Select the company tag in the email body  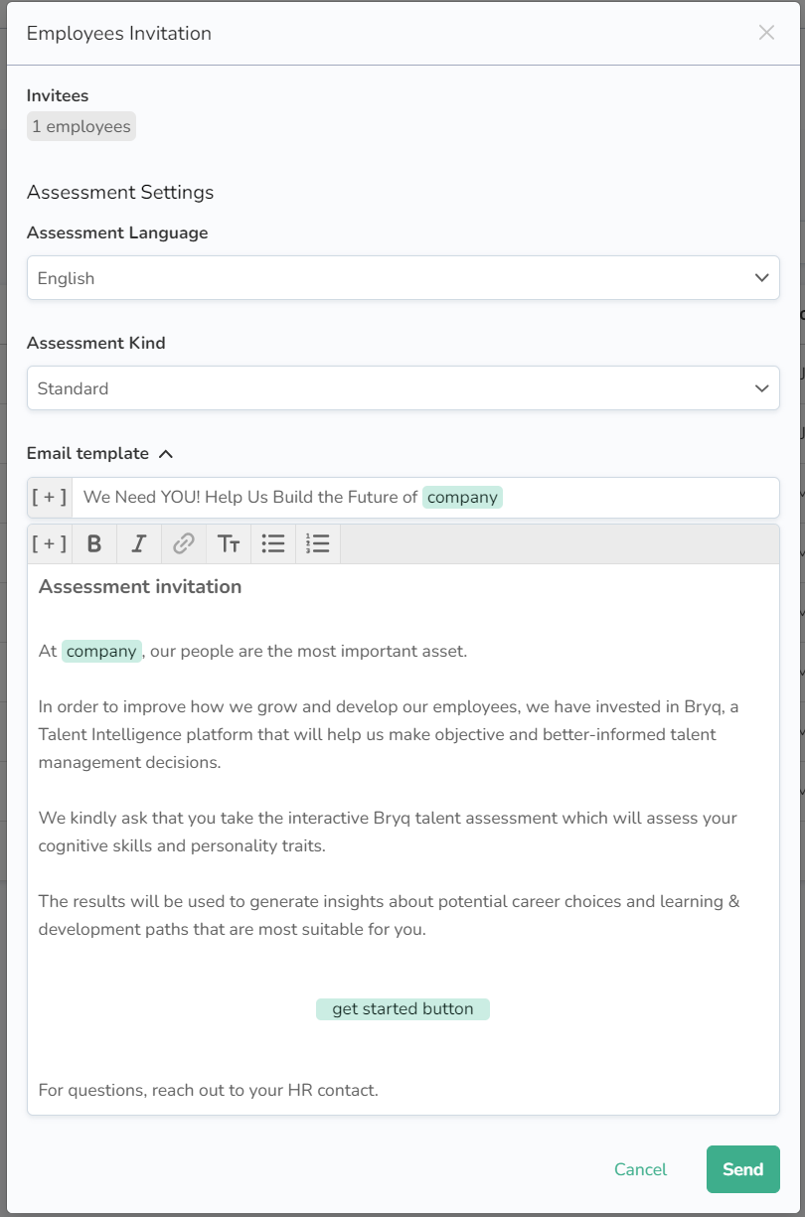[x=101, y=652]
